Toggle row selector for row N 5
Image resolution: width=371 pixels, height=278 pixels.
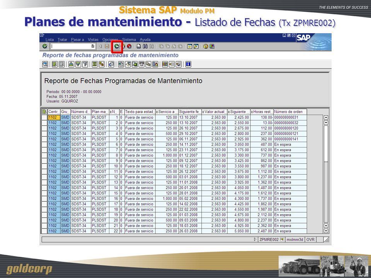(44, 139)
